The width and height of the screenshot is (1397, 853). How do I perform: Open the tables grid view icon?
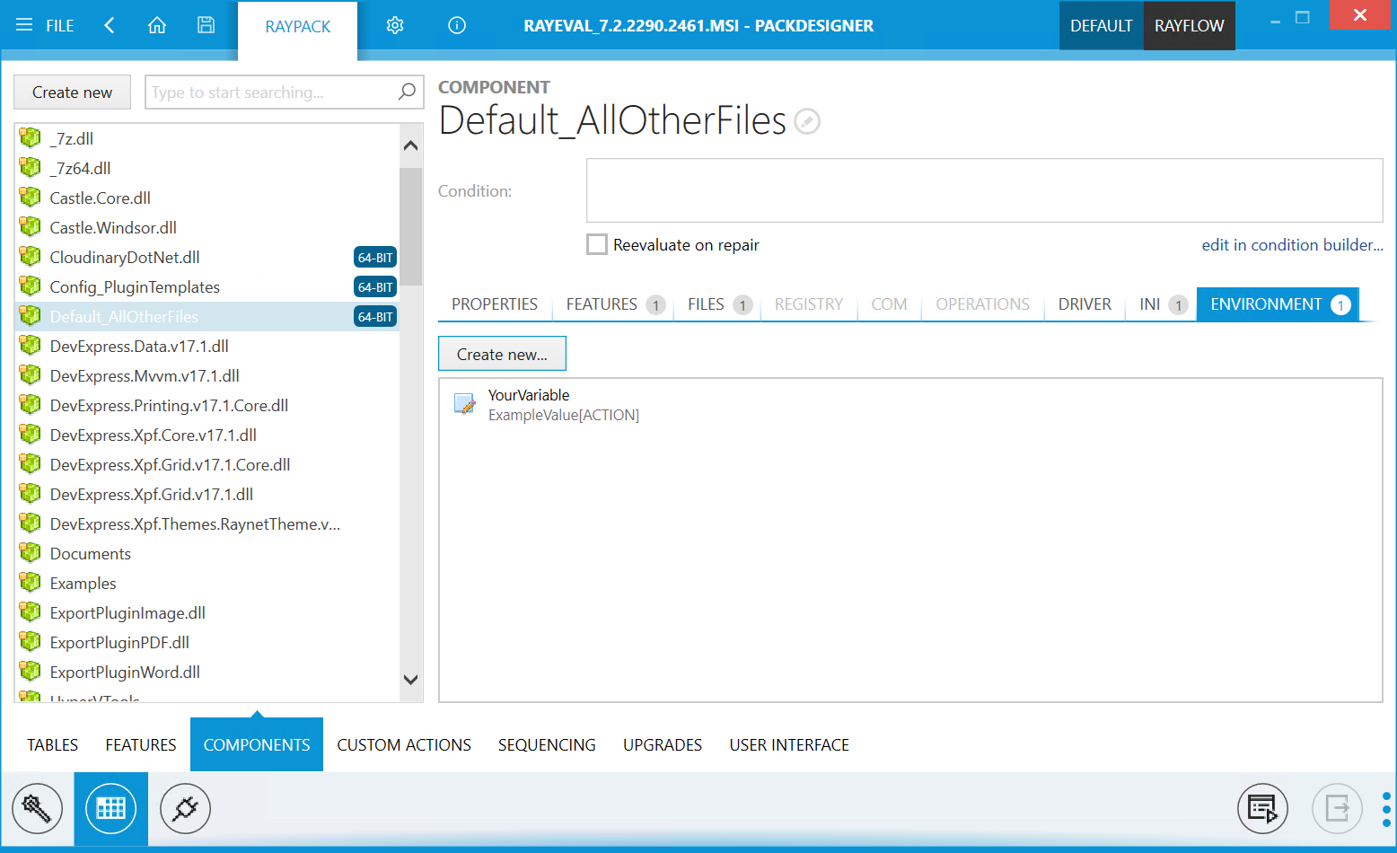tap(110, 808)
